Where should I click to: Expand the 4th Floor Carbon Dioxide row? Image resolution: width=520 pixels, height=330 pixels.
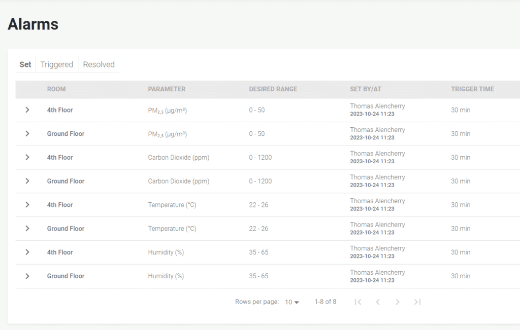coord(27,158)
